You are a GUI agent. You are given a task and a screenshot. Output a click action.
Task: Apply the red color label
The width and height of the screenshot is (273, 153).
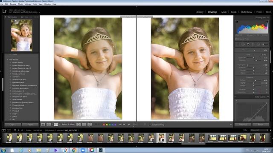104,125
